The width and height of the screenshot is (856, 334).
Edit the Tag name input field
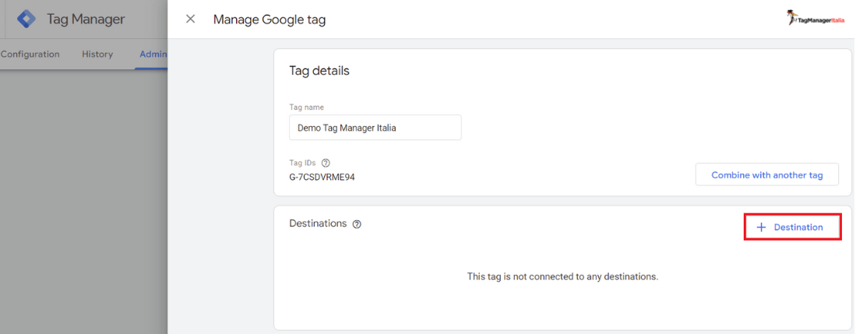pyautogui.click(x=375, y=128)
